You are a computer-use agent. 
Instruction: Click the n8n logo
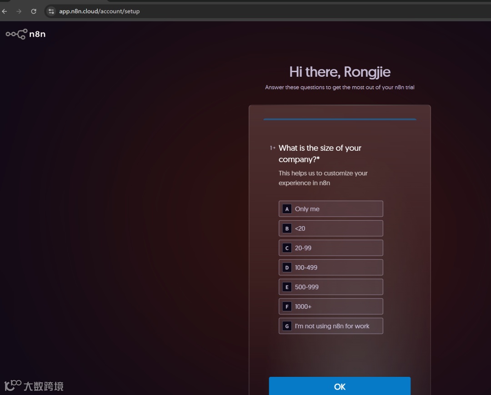(x=25, y=34)
